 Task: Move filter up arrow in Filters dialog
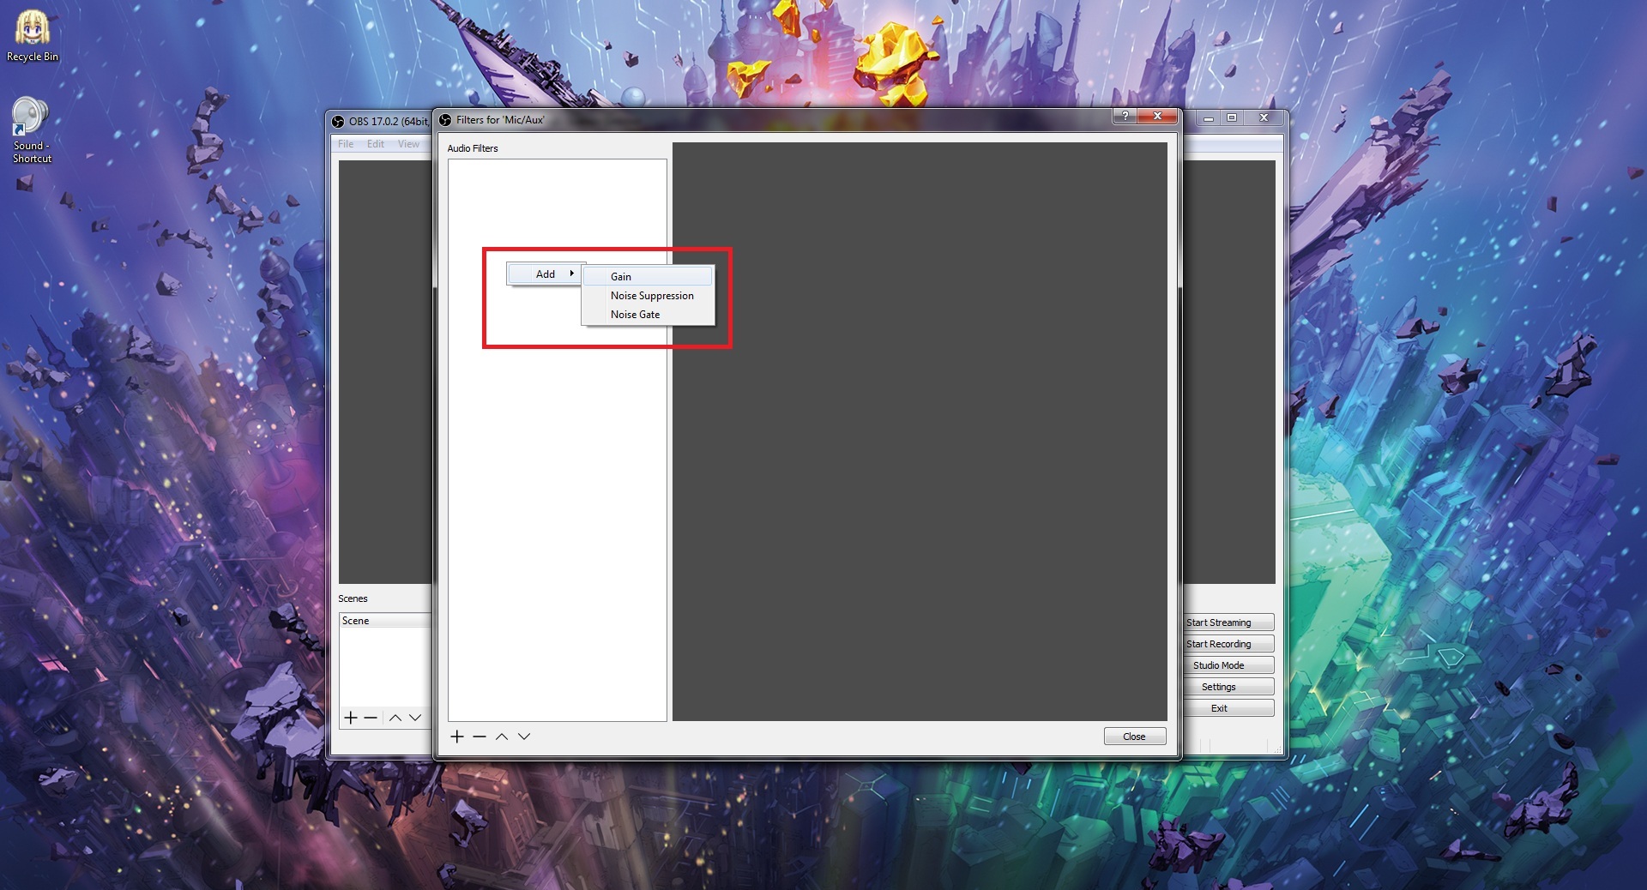[x=502, y=737]
